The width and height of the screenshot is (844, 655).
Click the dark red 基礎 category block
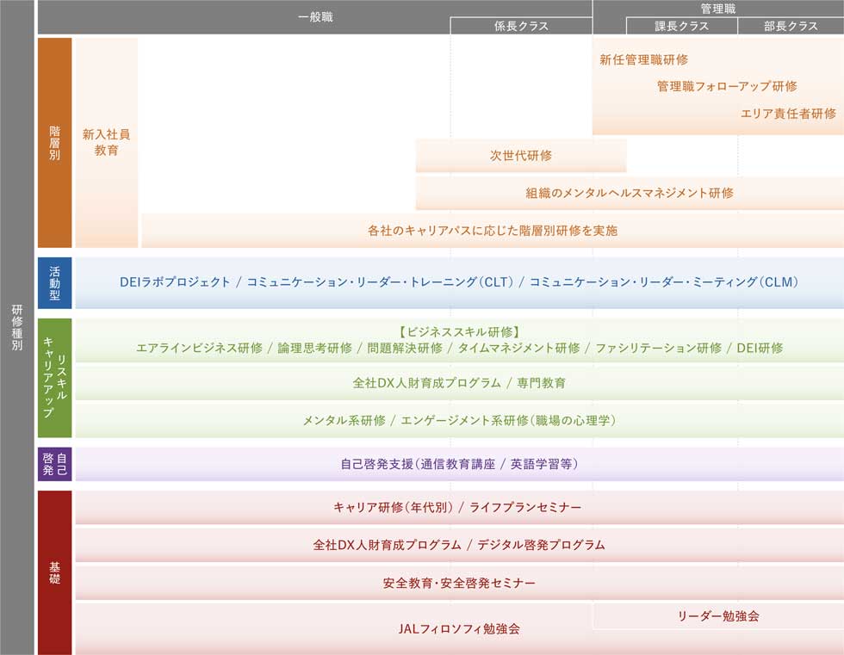54,572
